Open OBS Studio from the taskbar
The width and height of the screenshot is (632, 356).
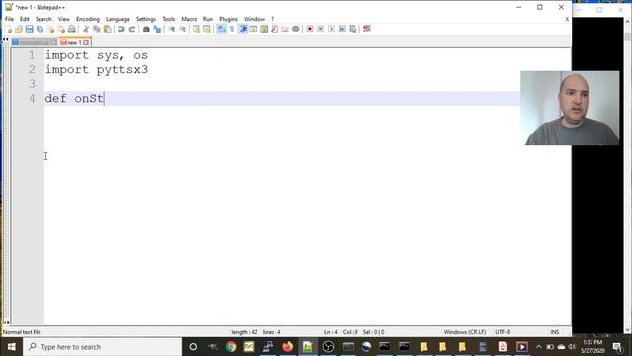click(328, 347)
